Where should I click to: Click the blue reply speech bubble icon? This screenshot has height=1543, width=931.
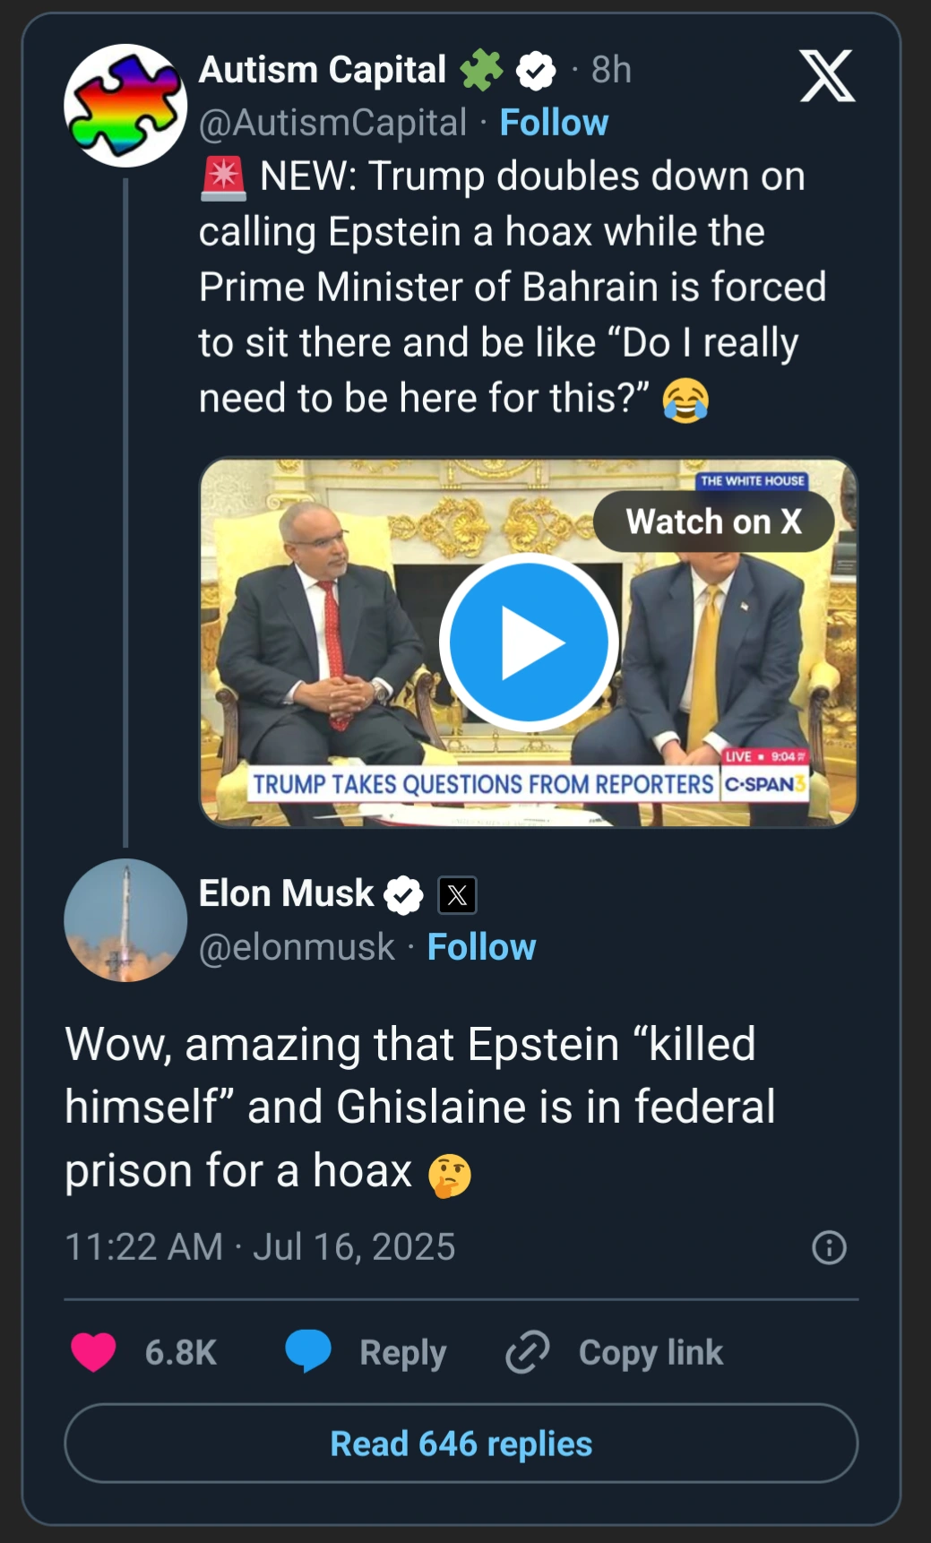tap(308, 1351)
